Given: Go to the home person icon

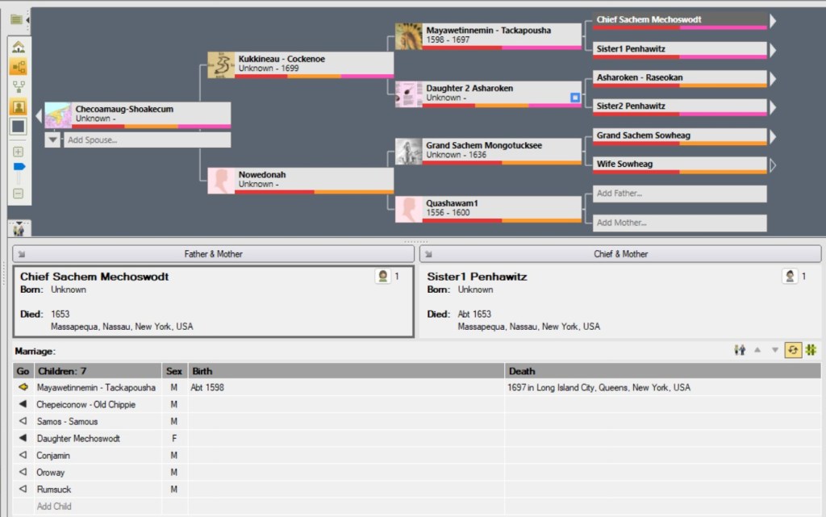Looking at the screenshot, I should [18, 47].
